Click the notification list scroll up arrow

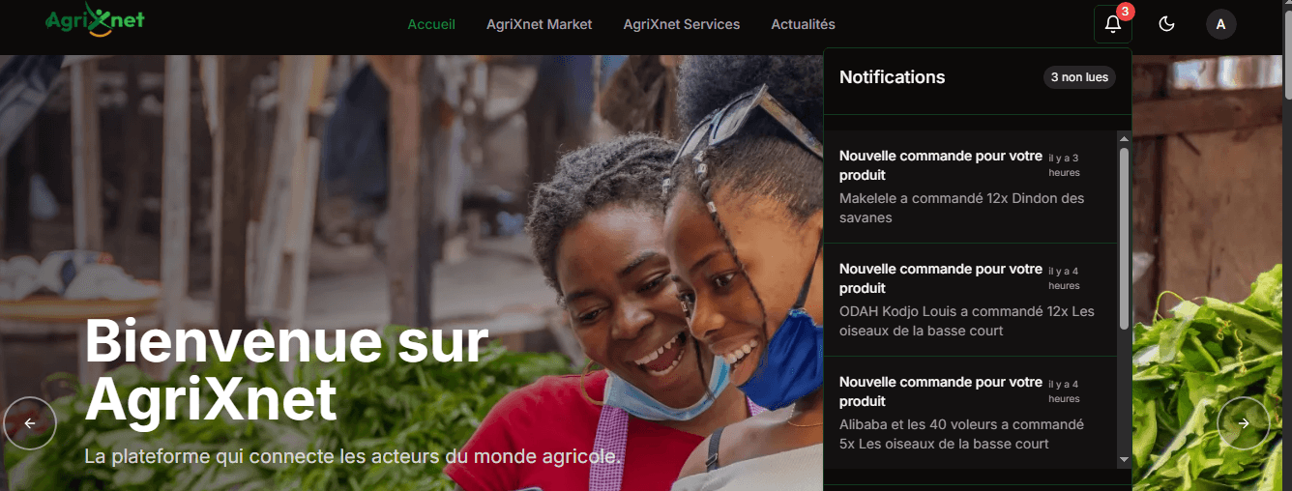click(x=1124, y=139)
